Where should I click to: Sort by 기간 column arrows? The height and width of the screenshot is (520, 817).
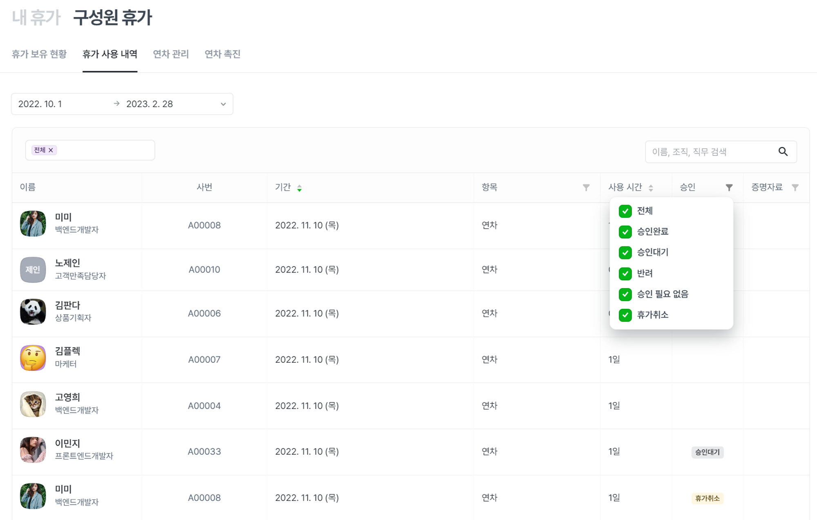pyautogui.click(x=299, y=188)
